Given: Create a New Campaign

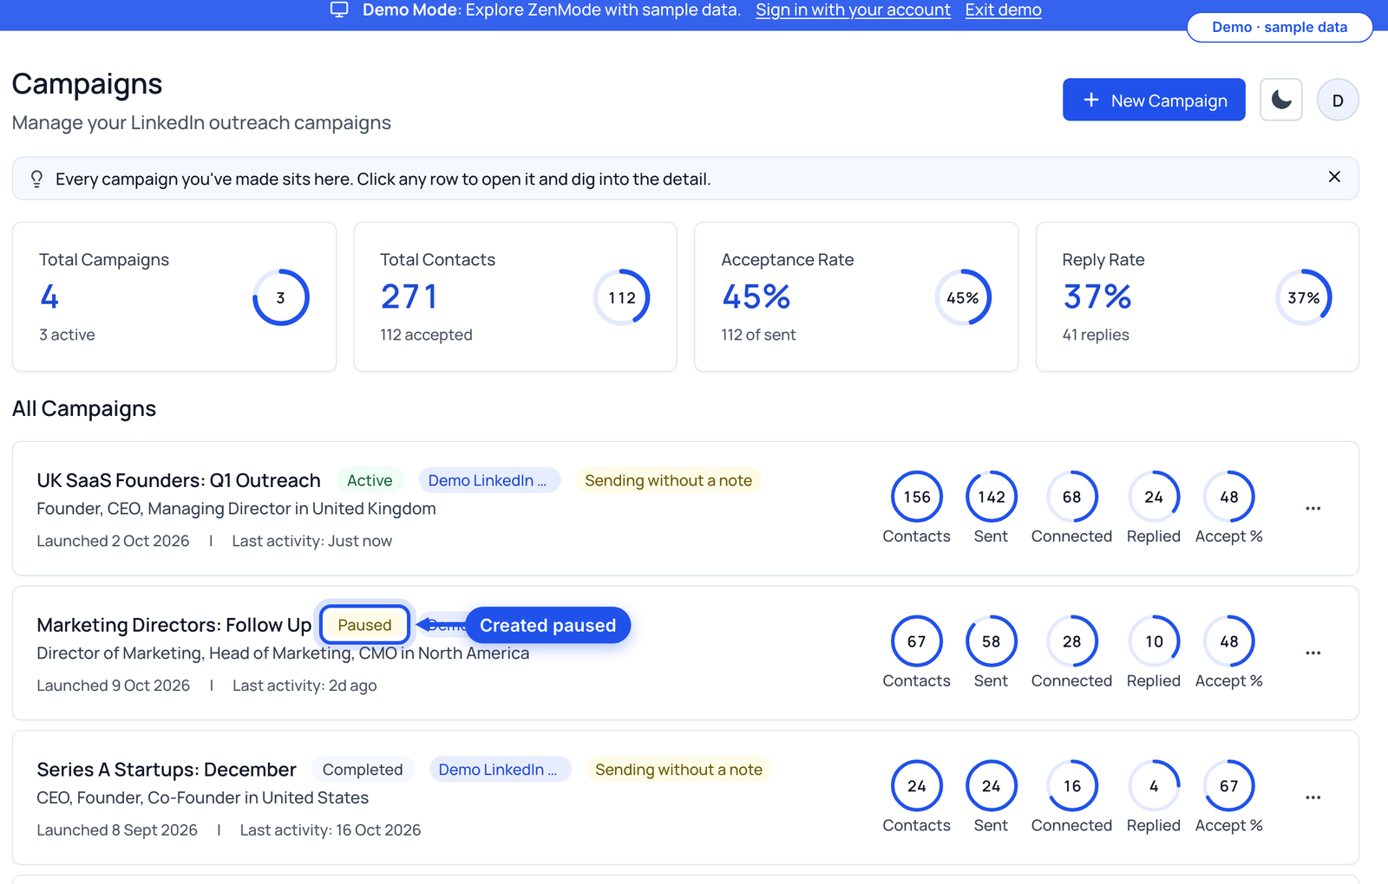Looking at the screenshot, I should pos(1154,100).
